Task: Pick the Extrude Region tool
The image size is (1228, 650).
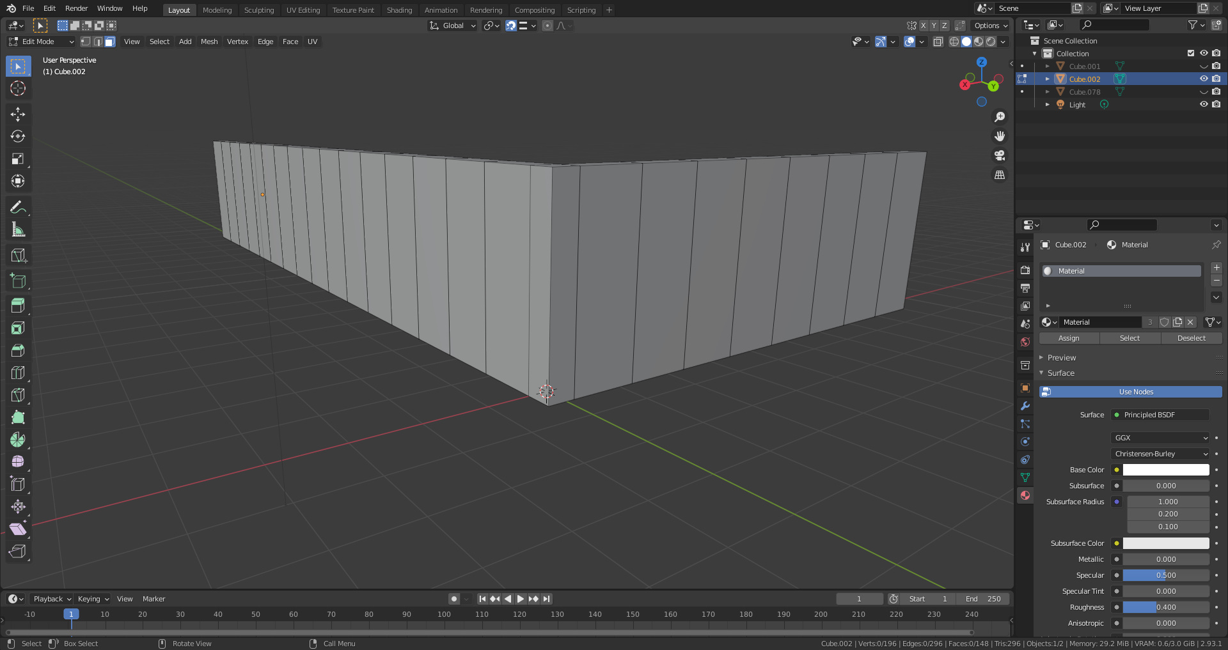Action: 18,306
